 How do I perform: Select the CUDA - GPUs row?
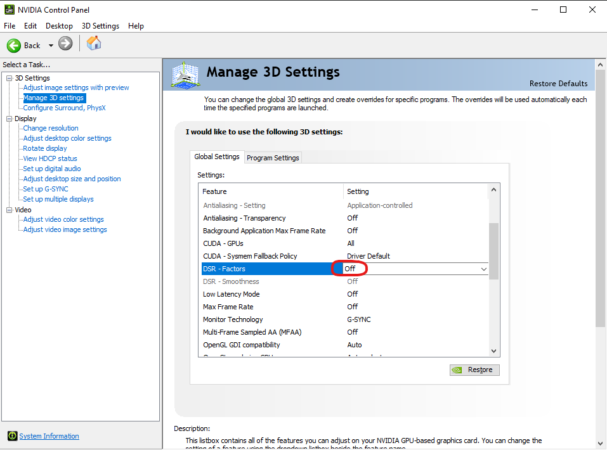[x=344, y=244]
